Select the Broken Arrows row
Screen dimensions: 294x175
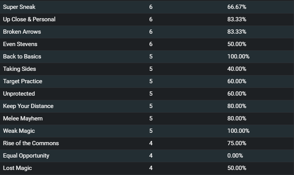pyautogui.click(x=147, y=32)
